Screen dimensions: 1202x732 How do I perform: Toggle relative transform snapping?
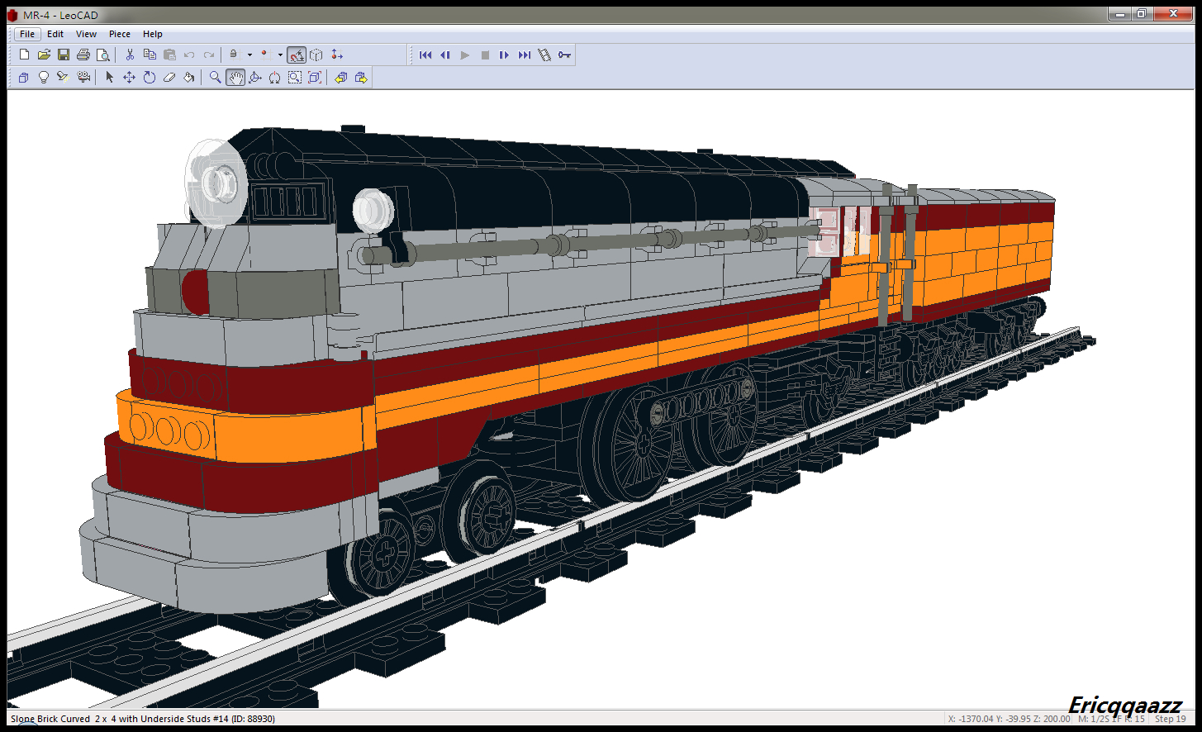tap(297, 55)
